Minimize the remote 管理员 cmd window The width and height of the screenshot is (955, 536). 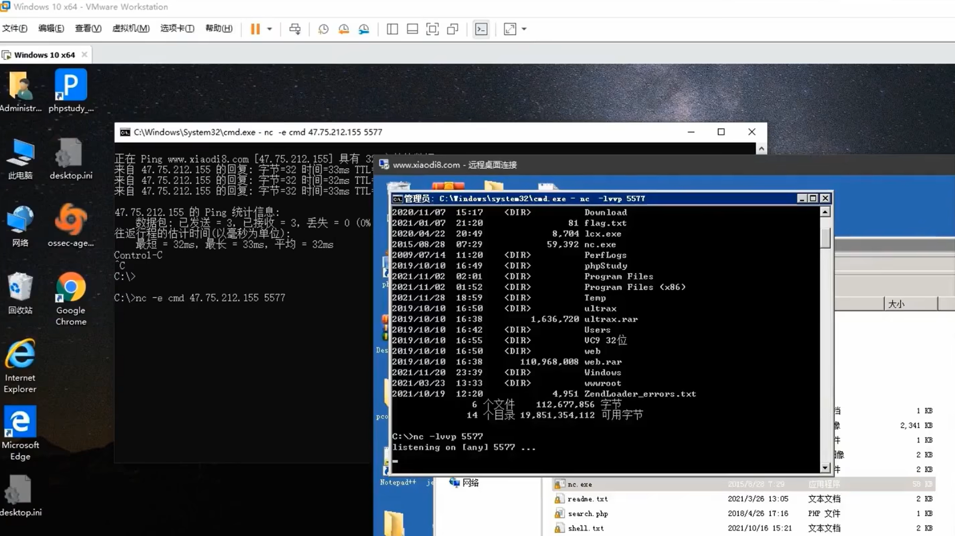(801, 198)
